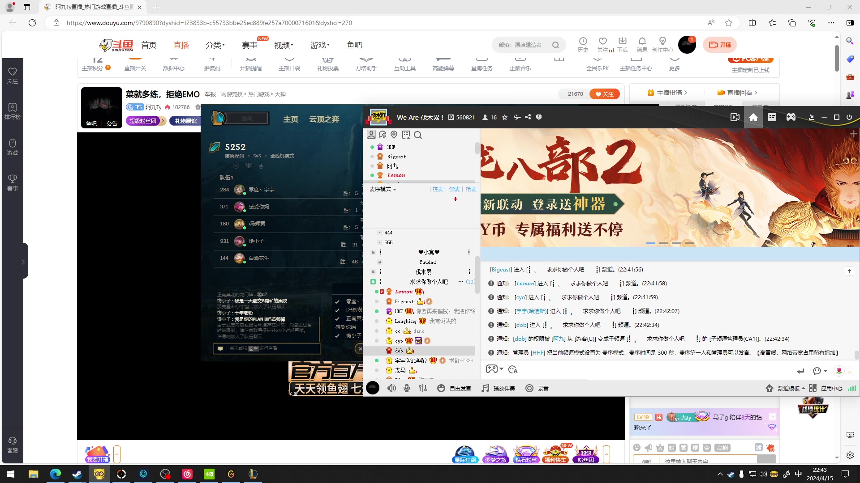
Task: Mute the YY speaker volume icon
Action: coord(391,388)
